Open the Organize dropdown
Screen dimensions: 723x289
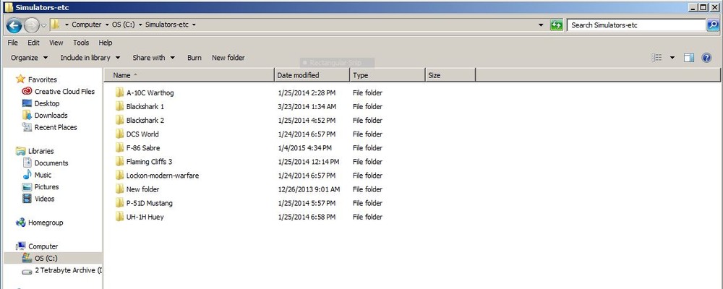29,58
